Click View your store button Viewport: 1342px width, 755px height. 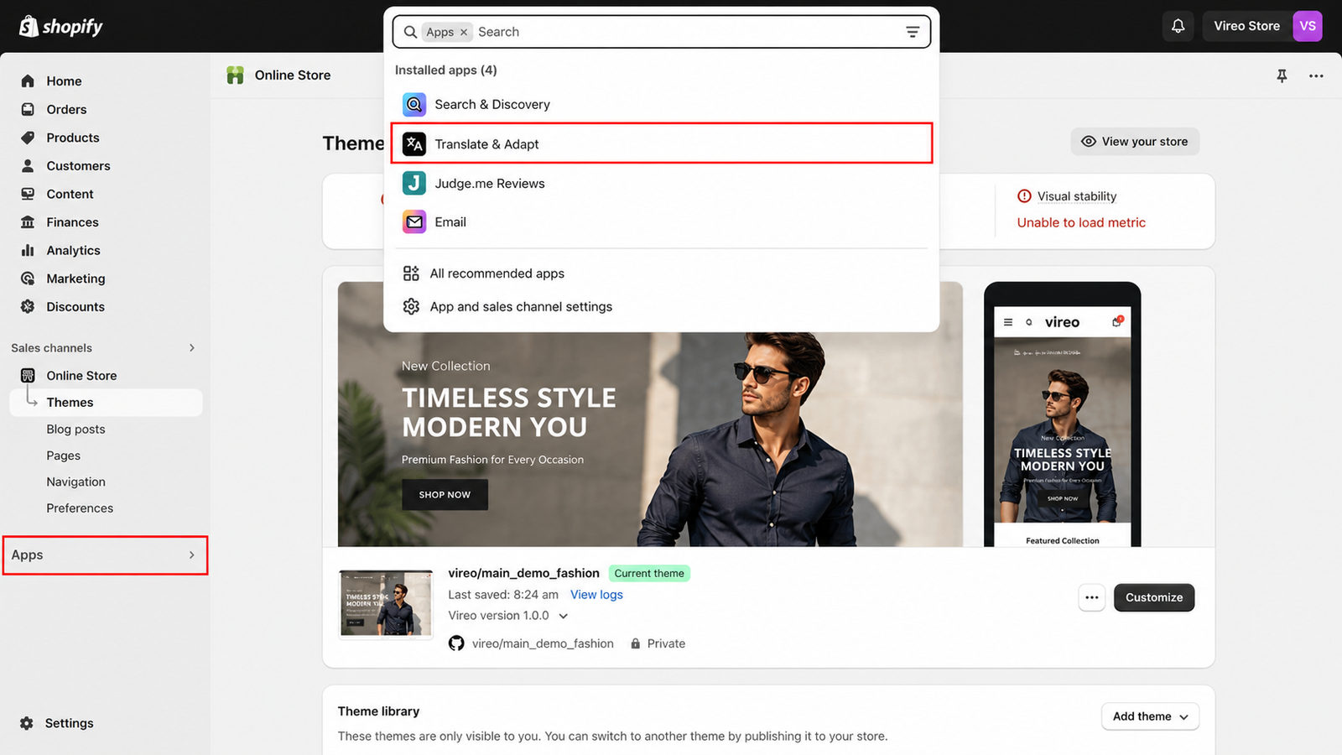pos(1135,141)
